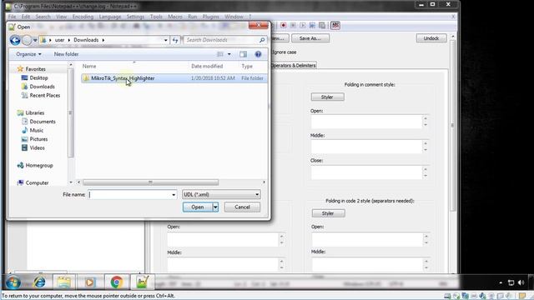
Task: Change the file view layout icon
Action: tap(220, 54)
